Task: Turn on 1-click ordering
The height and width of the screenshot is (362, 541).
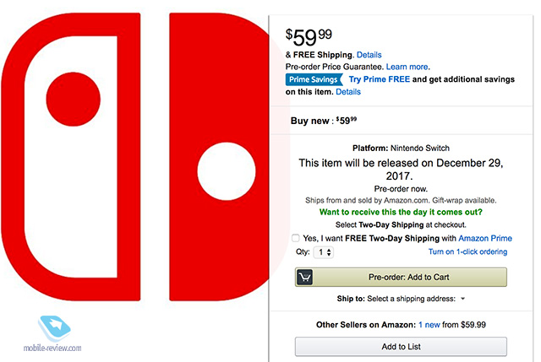Action: tap(467, 251)
